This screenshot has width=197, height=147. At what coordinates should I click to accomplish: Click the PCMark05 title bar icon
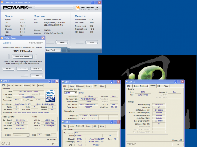click(2, 2)
